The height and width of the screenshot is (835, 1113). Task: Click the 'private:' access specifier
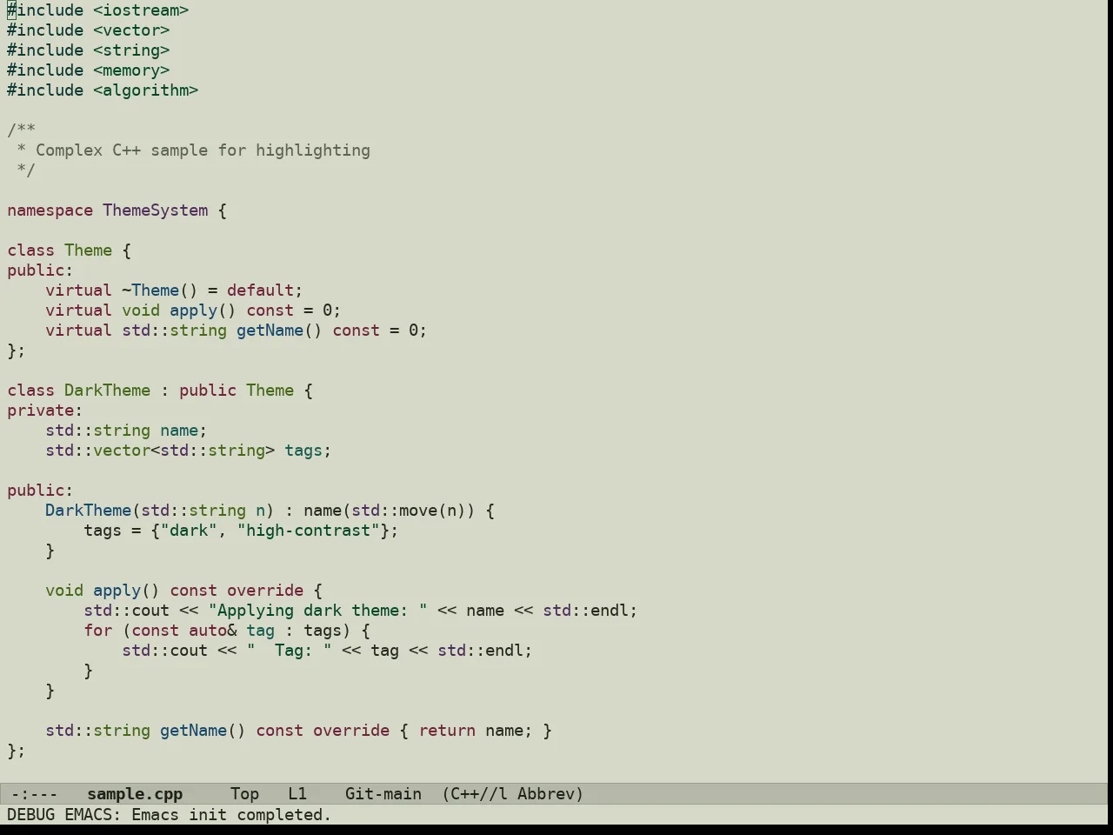[45, 411]
